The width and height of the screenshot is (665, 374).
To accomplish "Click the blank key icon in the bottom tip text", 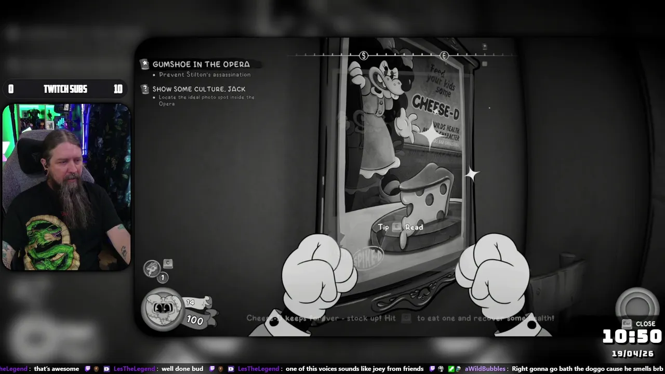I will (407, 318).
